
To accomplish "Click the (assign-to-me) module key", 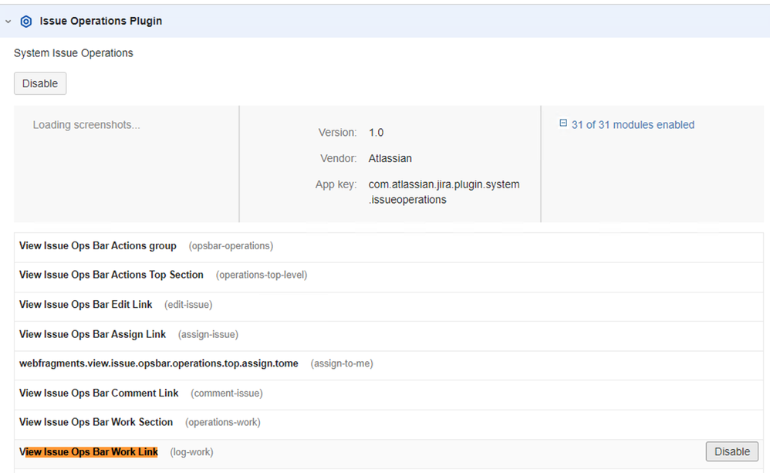I will tap(342, 363).
